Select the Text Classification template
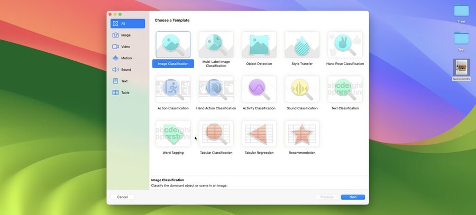Viewport: 476px width, 215px height. [345, 89]
